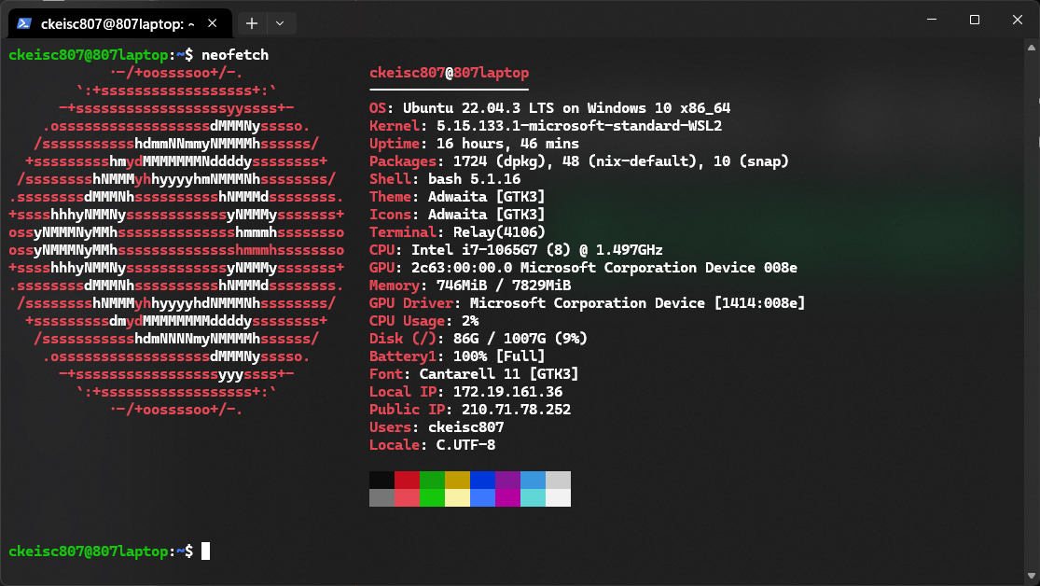The height and width of the screenshot is (586, 1040).
Task: Click the bright blue color block
Action: coord(483,497)
